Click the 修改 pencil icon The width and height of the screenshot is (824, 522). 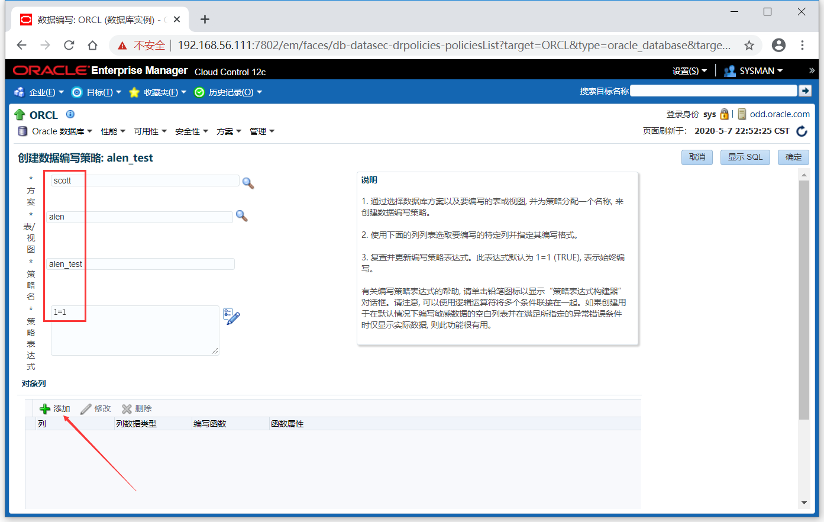(86, 409)
